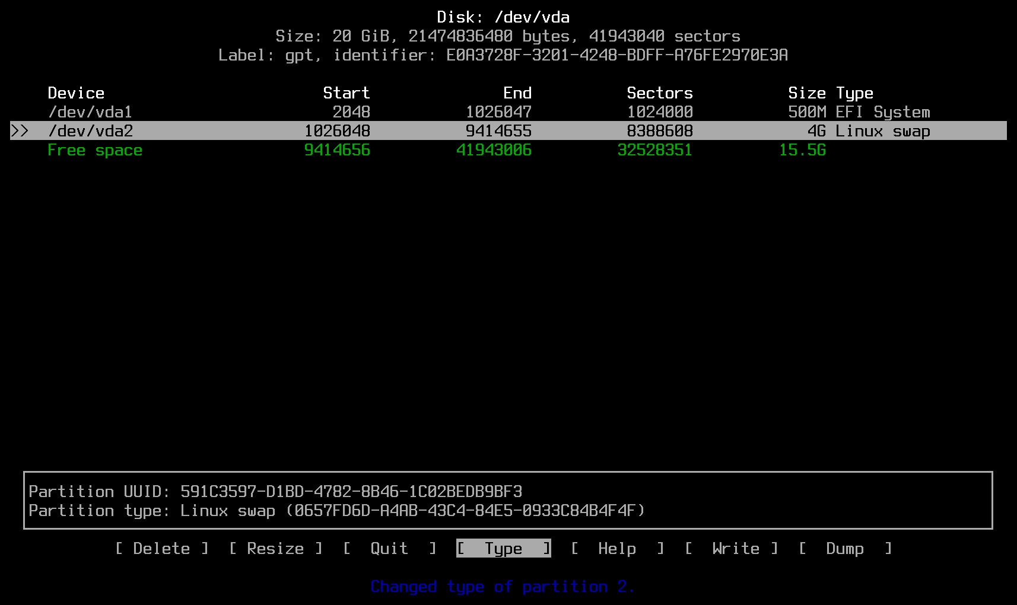This screenshot has height=605, width=1017.
Task: Click the gpt label identifier line
Action: pos(503,55)
